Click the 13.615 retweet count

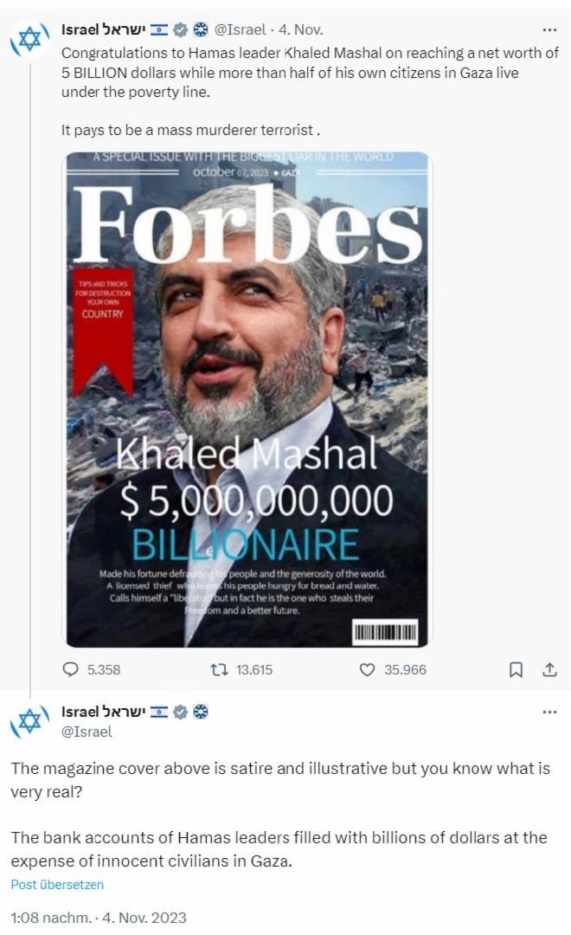[253, 669]
